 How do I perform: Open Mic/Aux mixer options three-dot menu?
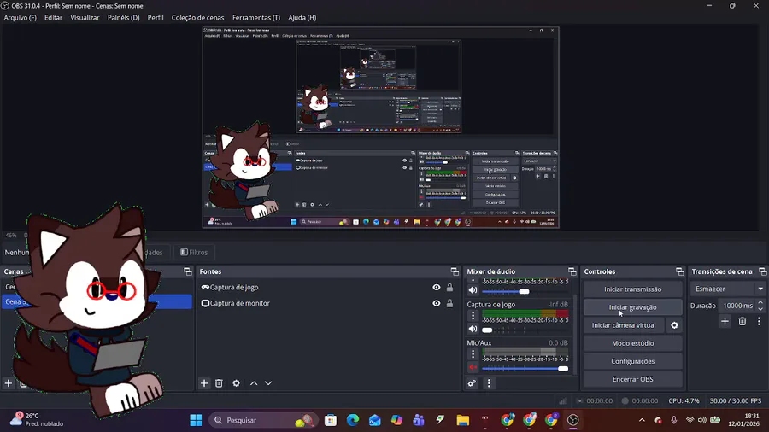coord(473,353)
